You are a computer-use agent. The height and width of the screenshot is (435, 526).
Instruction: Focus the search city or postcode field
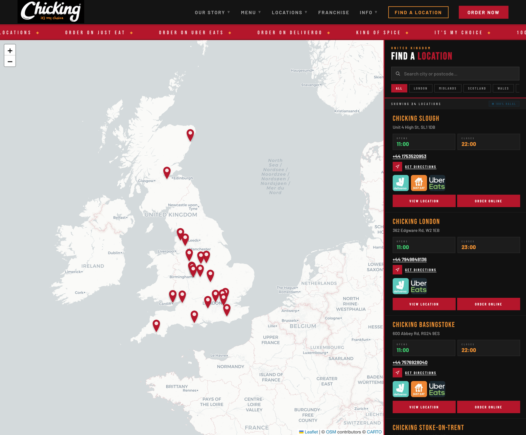[455, 74]
